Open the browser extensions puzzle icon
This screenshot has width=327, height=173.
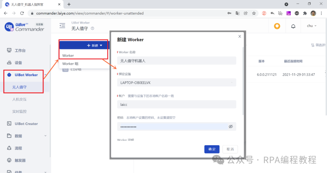(x=305, y=13)
